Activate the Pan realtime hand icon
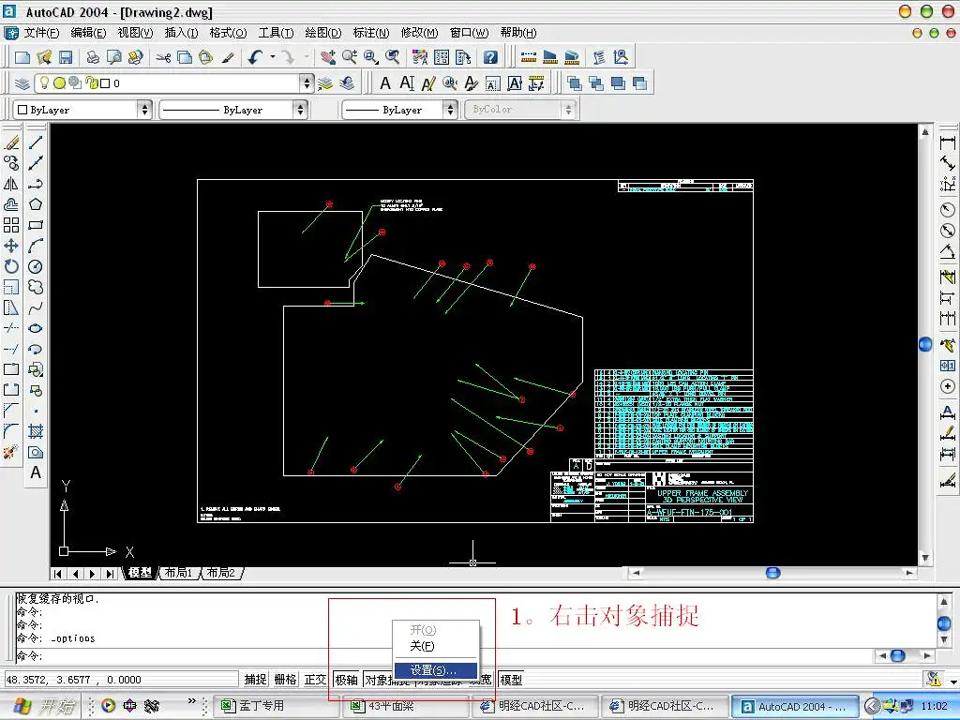Screen dimensions: 960x720 (x=328, y=57)
